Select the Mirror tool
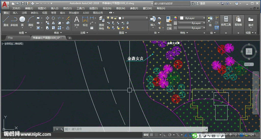The height and width of the screenshot is (139, 261). click(x=53, y=23)
